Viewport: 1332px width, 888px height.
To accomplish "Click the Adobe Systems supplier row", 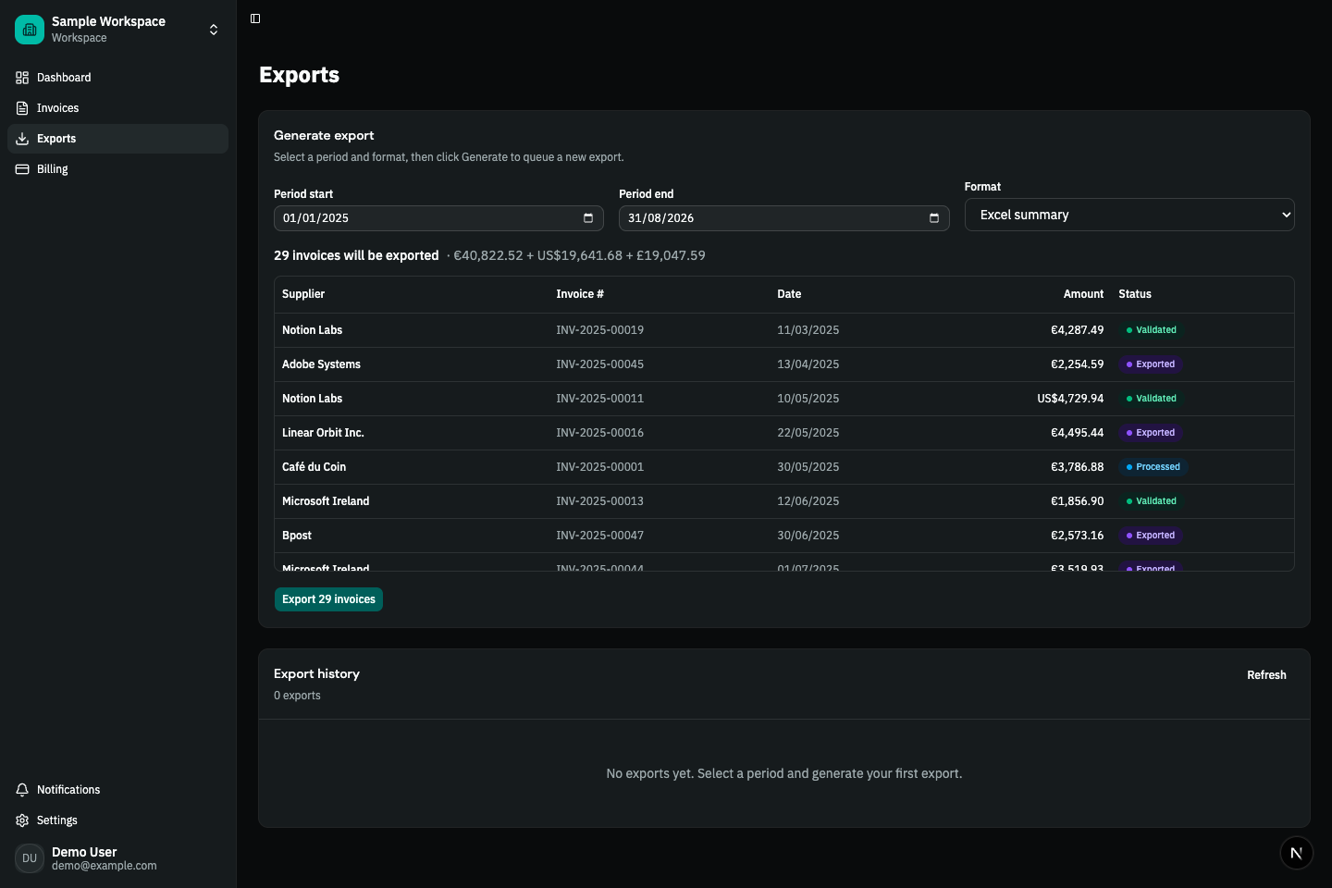I will [784, 364].
